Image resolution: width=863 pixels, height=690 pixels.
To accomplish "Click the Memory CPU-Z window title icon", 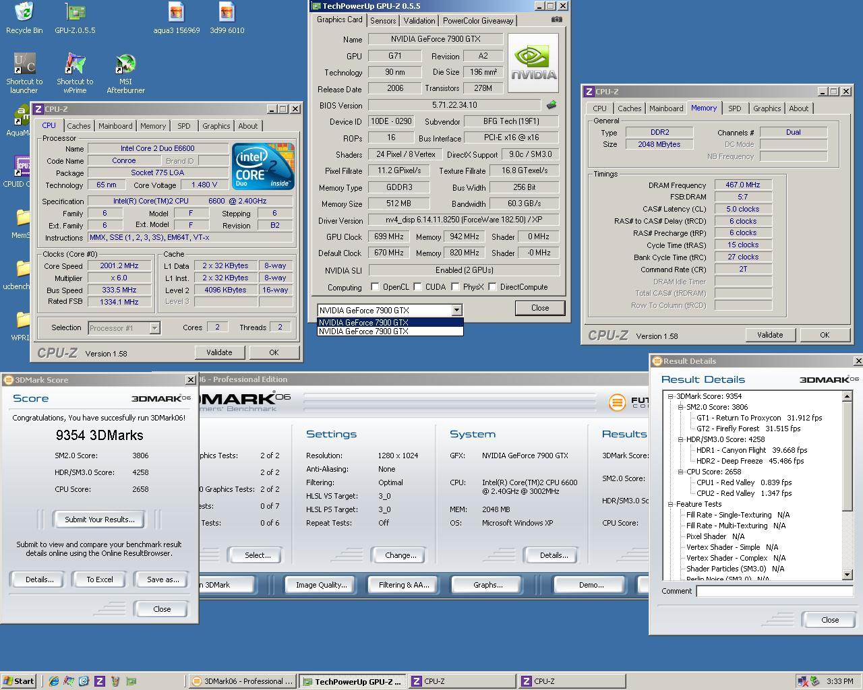I will coord(589,92).
